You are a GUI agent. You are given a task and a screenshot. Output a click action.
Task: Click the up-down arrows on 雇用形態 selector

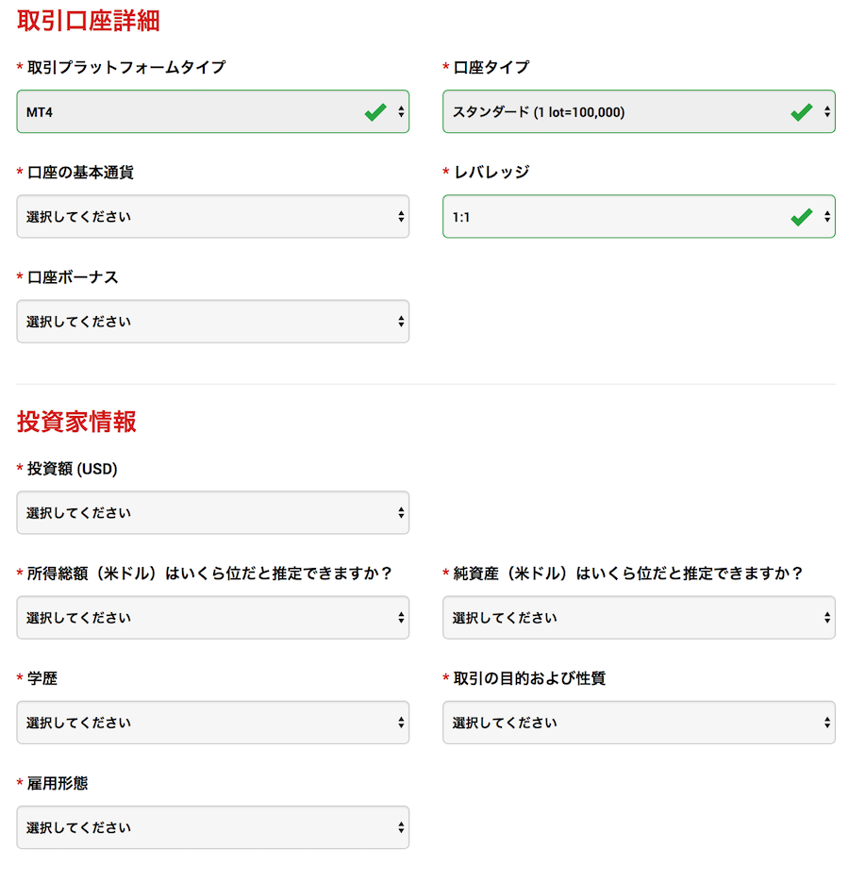click(401, 827)
